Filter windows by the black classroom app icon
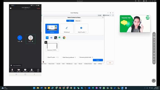This screenshot has height=90, width=160. coord(55,38)
